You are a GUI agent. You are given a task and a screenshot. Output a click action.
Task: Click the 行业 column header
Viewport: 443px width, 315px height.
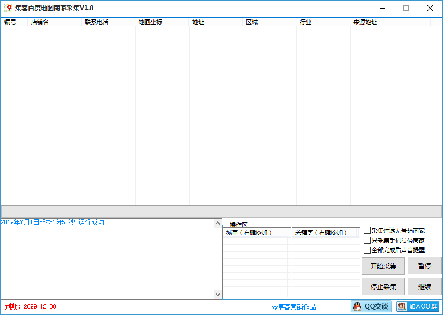323,22
